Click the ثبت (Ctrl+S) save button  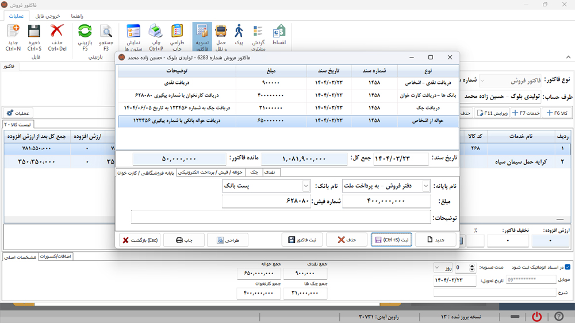point(391,240)
